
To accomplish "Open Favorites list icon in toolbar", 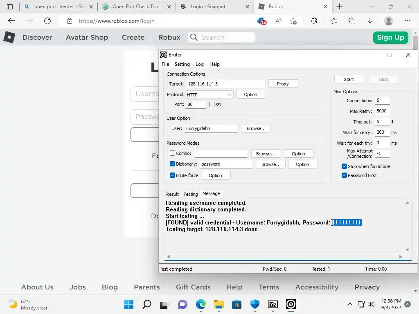I will tap(334, 21).
